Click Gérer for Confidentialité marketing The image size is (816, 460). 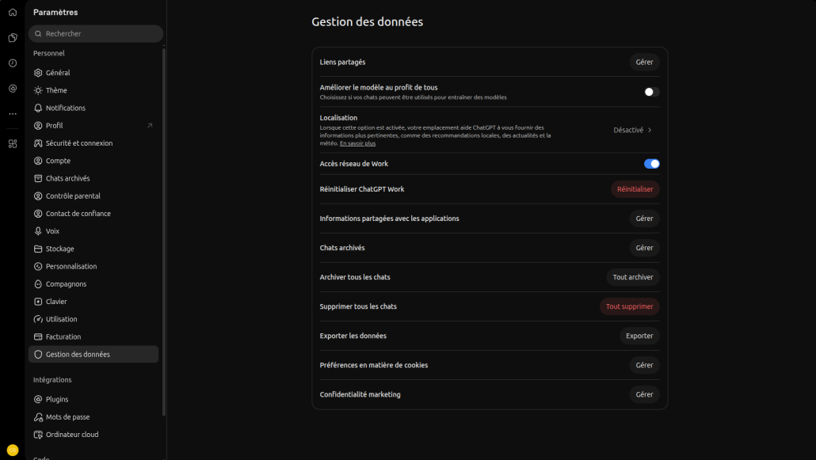coord(644,394)
